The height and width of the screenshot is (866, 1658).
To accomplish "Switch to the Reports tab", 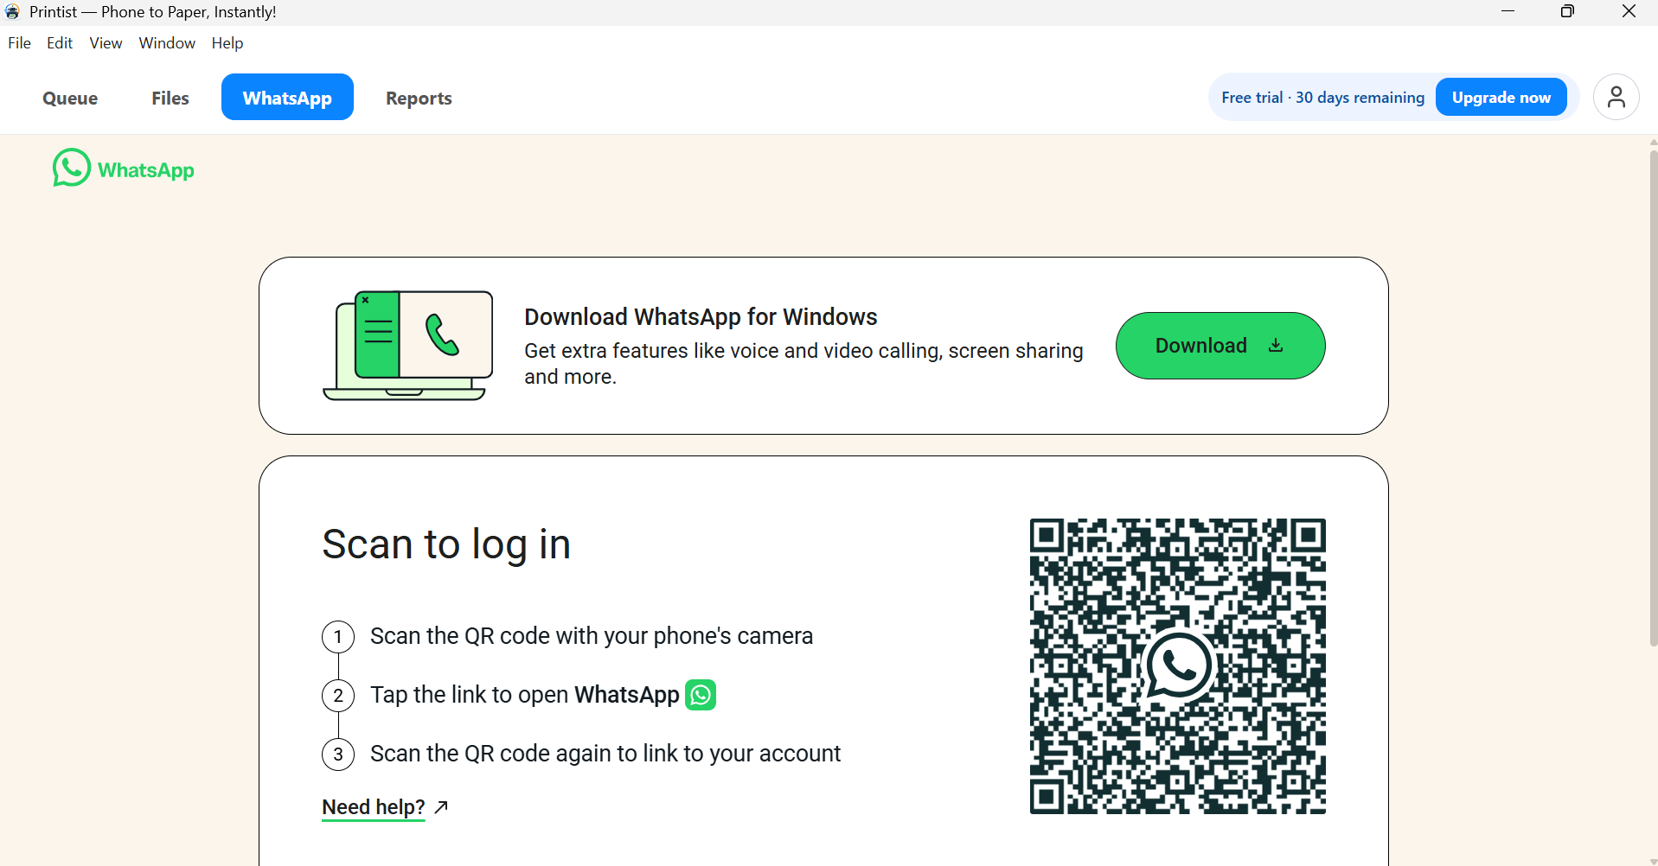I will click(x=419, y=98).
